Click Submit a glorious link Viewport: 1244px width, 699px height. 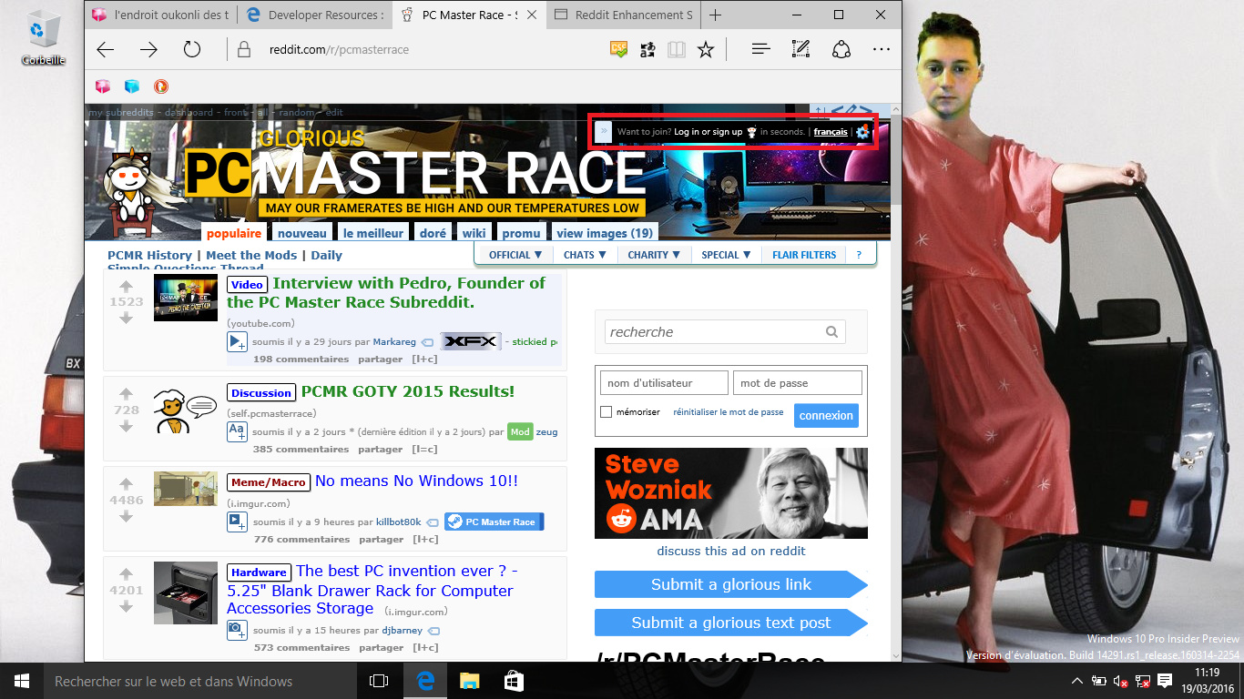point(731,584)
